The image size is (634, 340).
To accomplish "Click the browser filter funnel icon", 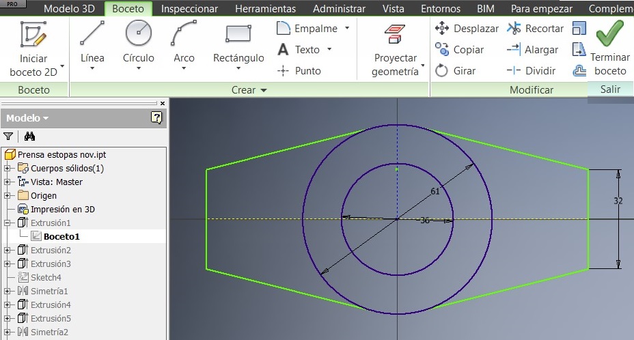I will [8, 137].
